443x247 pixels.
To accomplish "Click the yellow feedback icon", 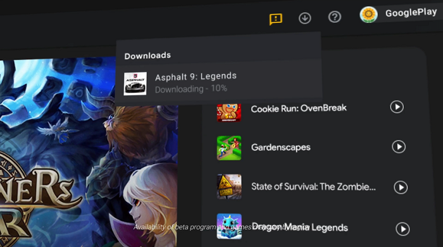I will tap(275, 19).
